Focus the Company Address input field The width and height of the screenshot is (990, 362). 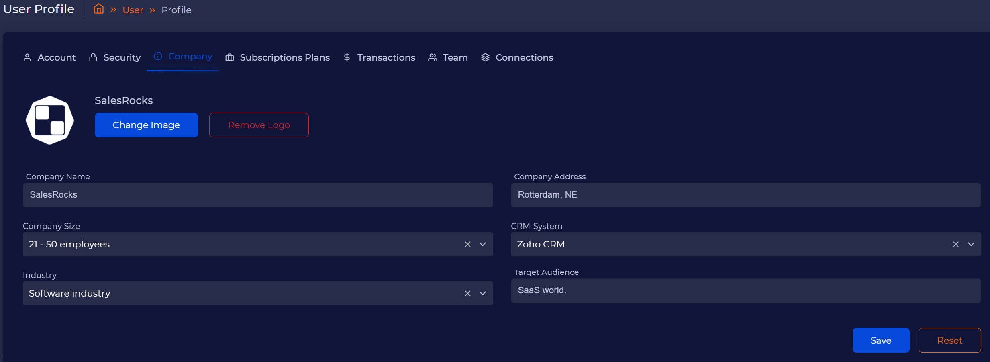[x=746, y=195]
